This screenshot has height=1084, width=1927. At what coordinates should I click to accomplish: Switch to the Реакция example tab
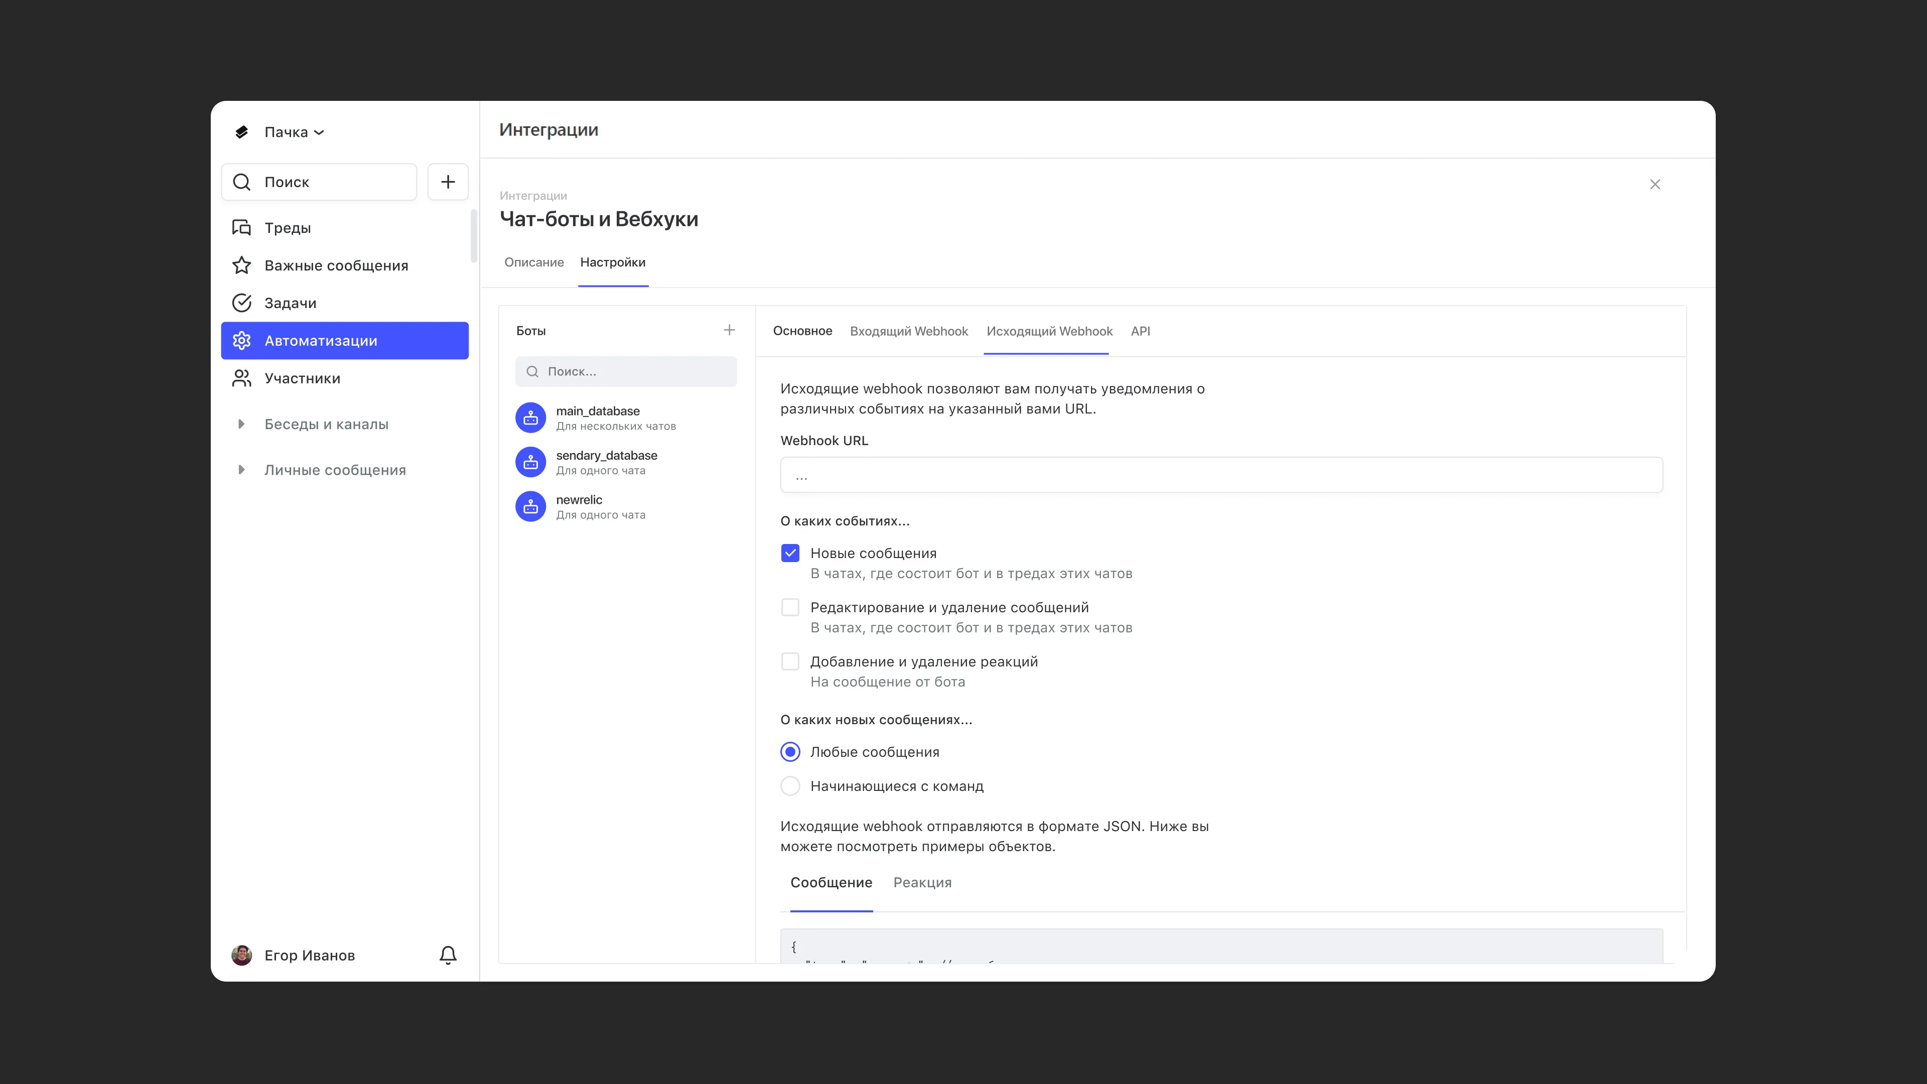coord(922,883)
